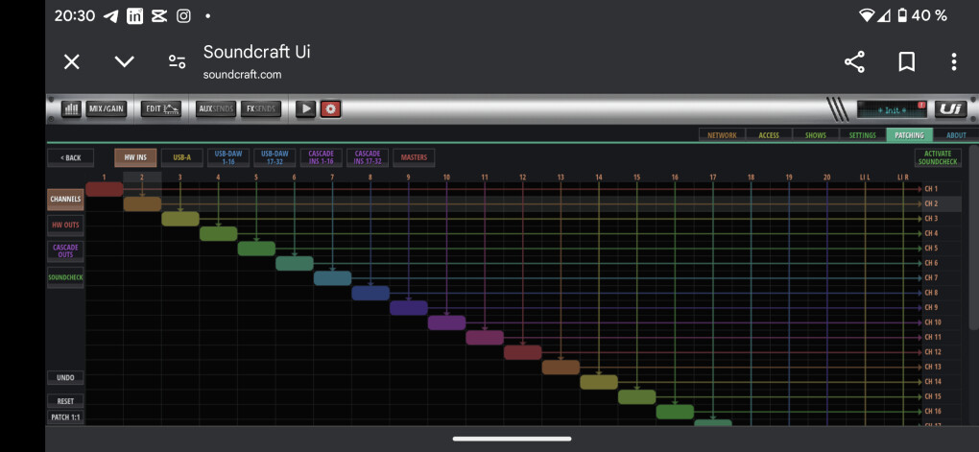Toggle violet patch node input 10 to CH 10

coord(447,322)
